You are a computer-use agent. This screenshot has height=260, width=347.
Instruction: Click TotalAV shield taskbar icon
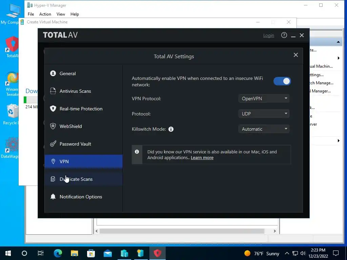coord(157,253)
